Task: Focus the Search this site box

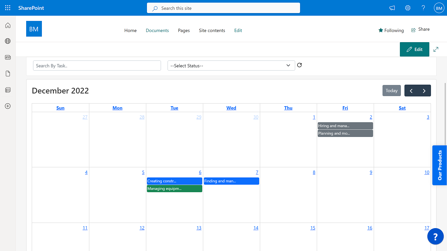Action: (223, 8)
